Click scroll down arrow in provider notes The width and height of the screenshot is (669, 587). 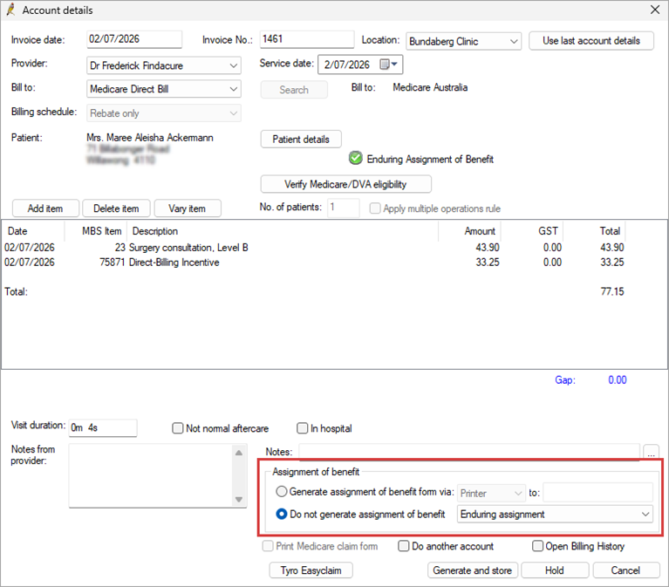coord(239,500)
